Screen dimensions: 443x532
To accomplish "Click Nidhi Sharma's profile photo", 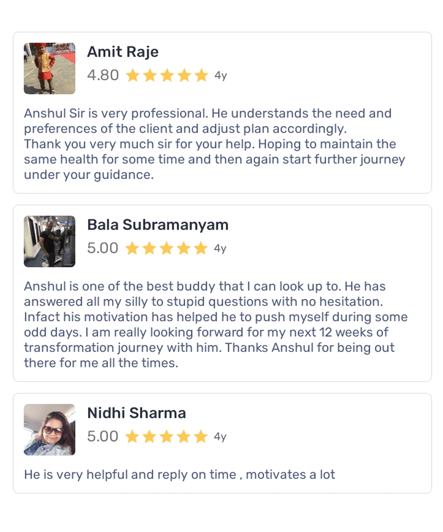I will (49, 430).
